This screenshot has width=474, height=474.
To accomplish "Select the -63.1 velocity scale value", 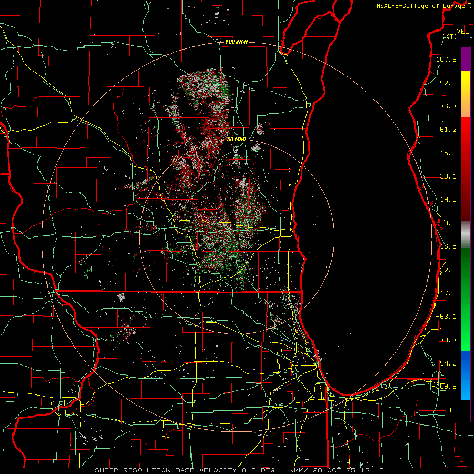I will pyautogui.click(x=446, y=317).
